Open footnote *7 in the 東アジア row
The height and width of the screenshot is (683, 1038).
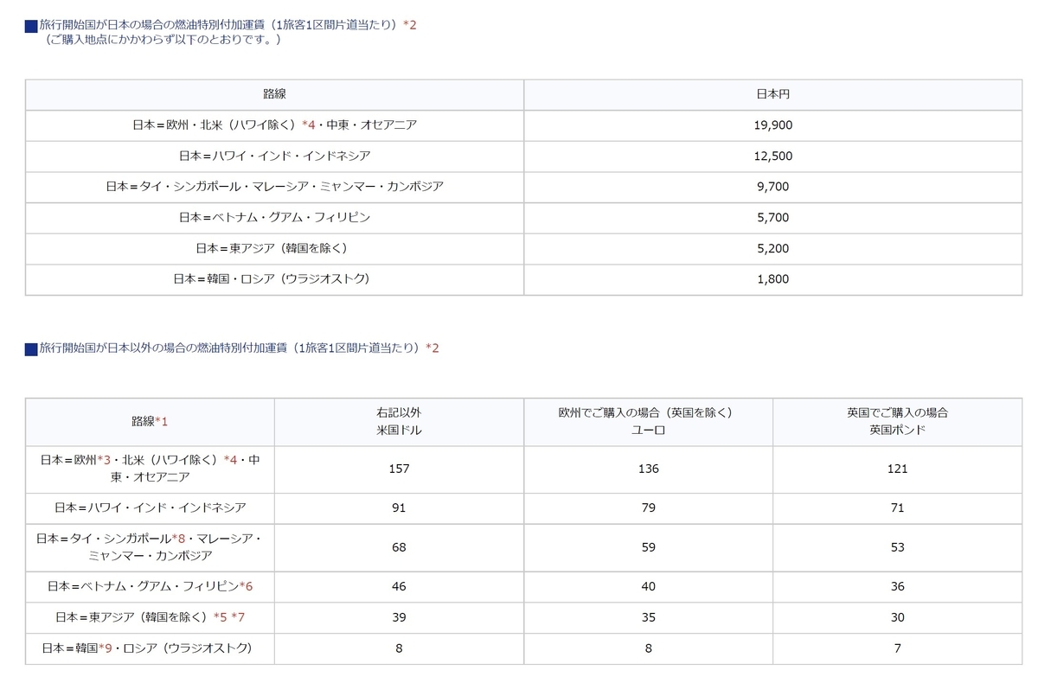239,616
